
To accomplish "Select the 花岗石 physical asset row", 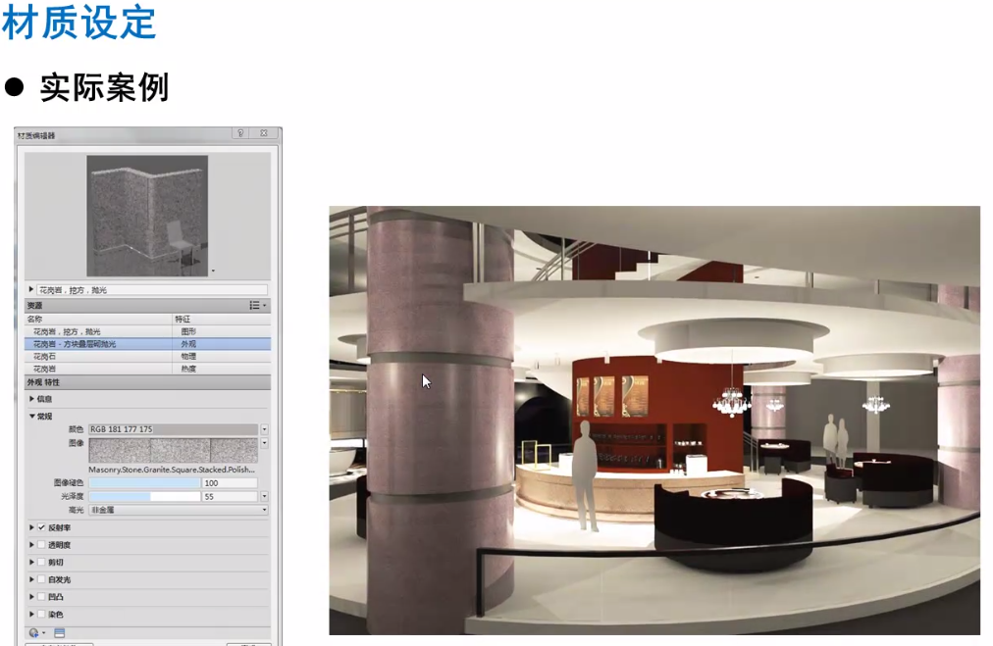I will (98, 357).
